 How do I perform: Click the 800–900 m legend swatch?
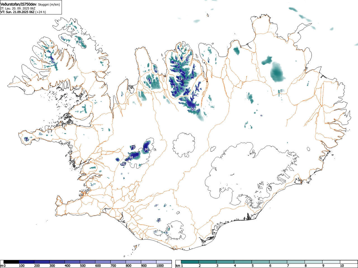point(133,262)
